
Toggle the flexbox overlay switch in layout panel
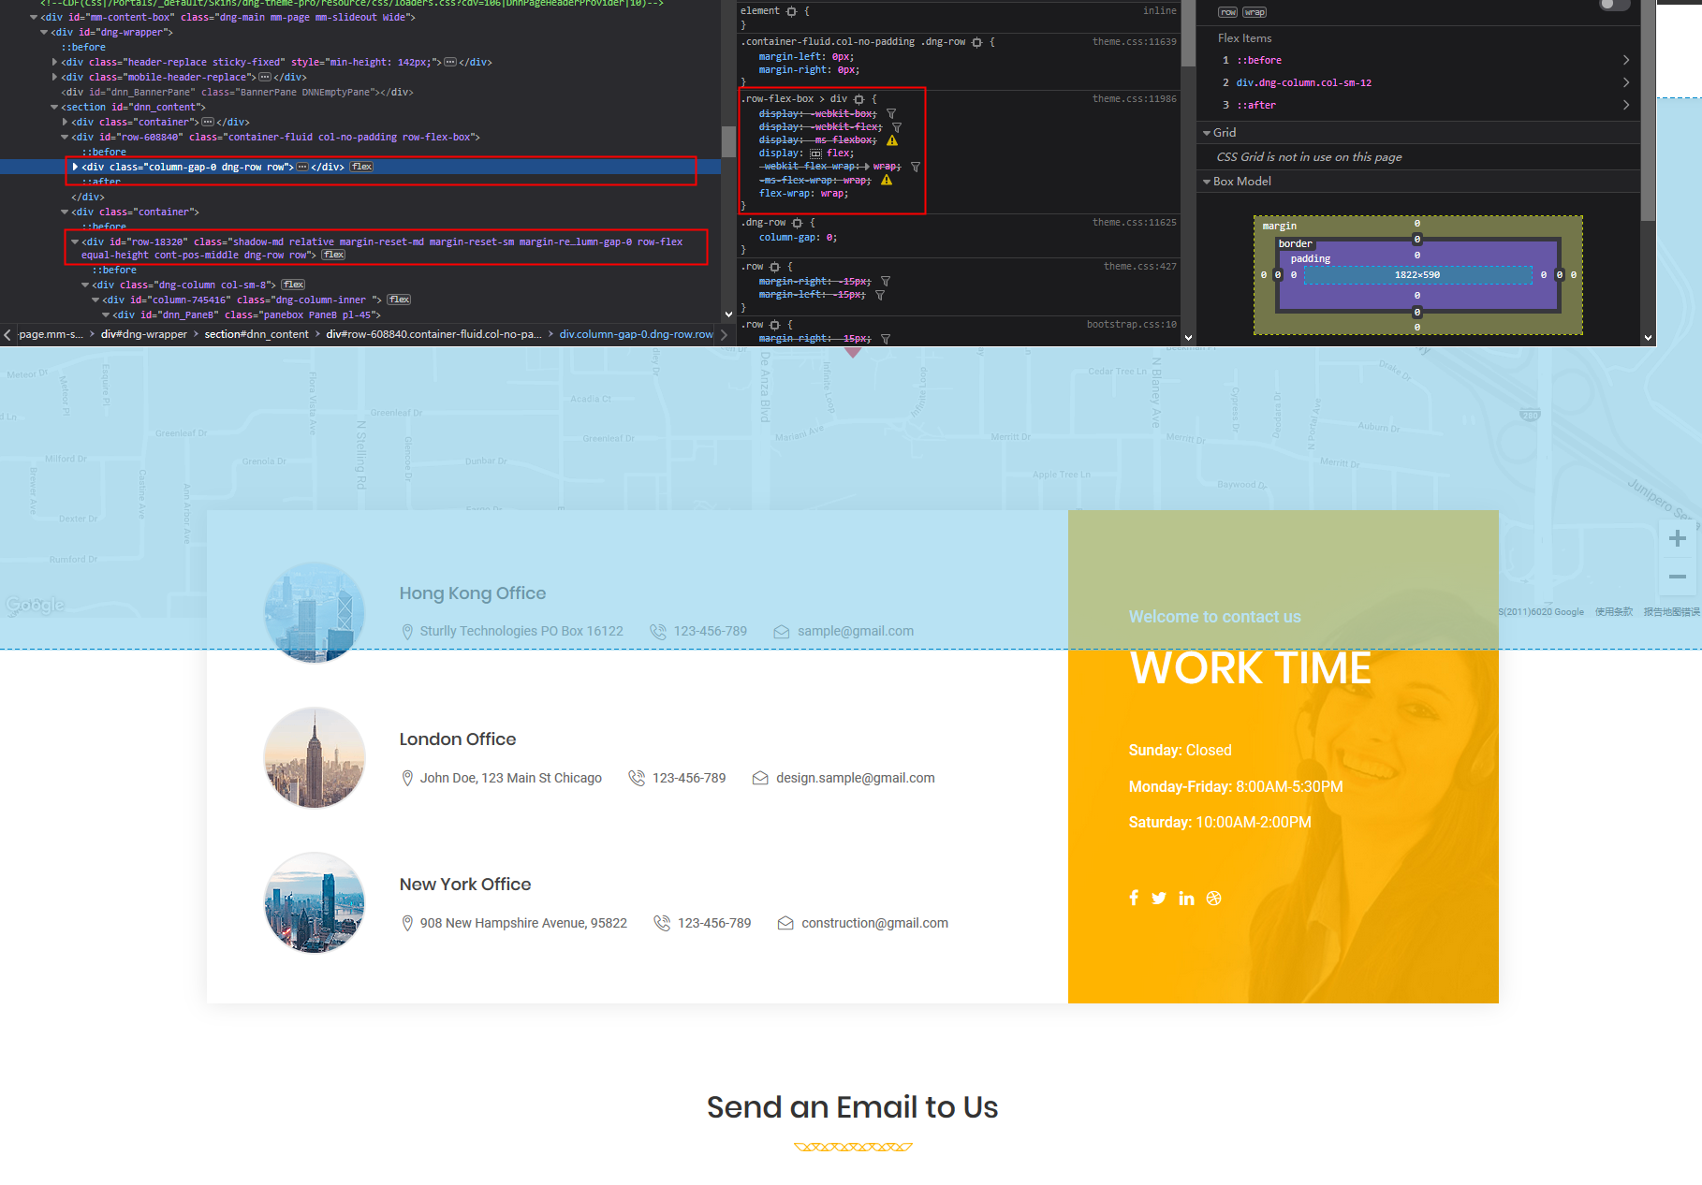pos(1615,5)
